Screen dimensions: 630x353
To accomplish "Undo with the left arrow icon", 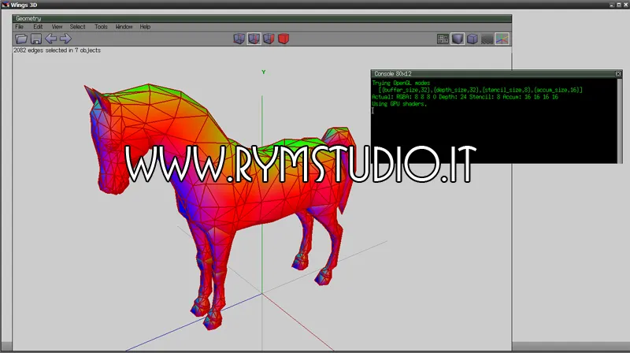I will click(x=50, y=39).
